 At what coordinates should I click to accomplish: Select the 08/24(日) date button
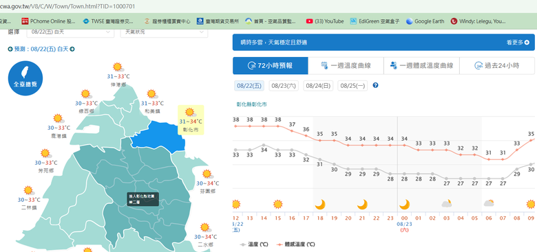click(x=318, y=86)
